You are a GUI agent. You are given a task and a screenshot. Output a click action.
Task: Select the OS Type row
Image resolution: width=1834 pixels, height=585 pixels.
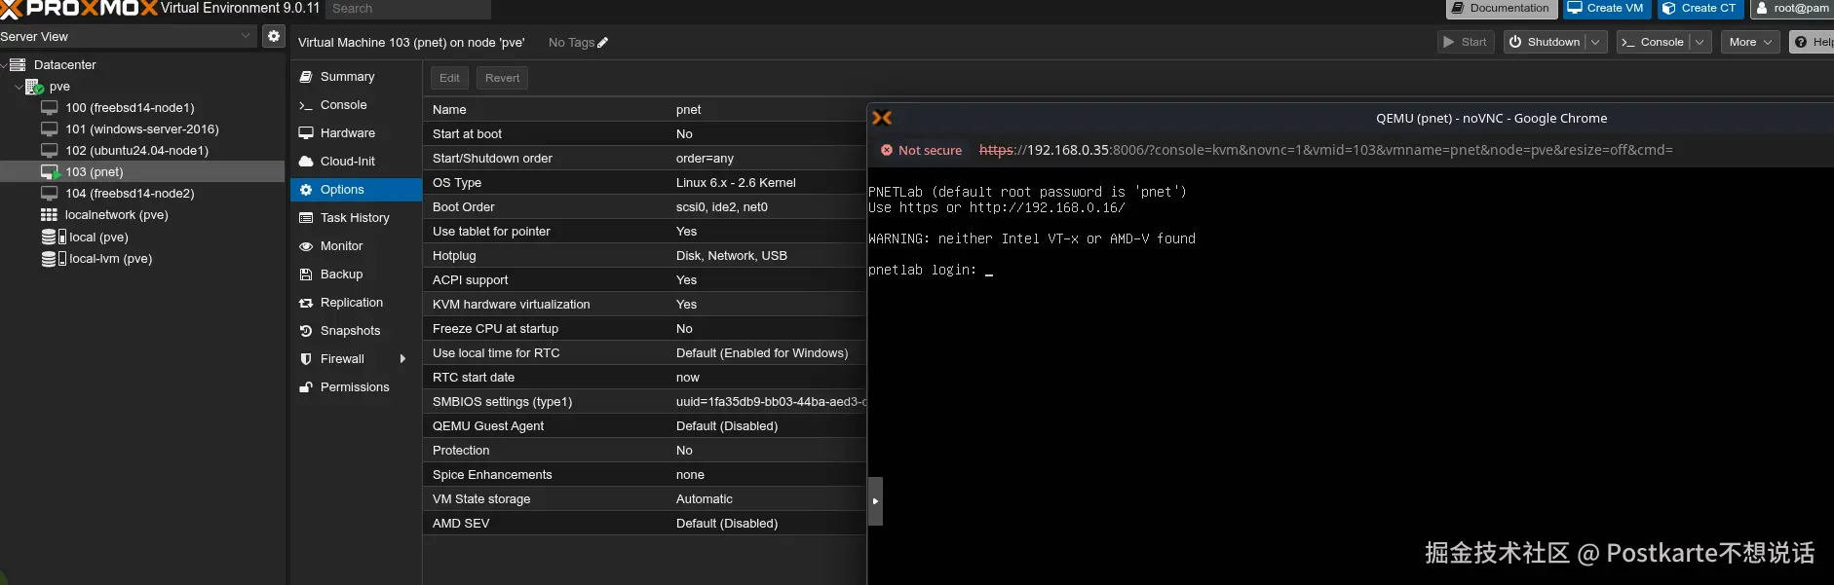coord(644,183)
